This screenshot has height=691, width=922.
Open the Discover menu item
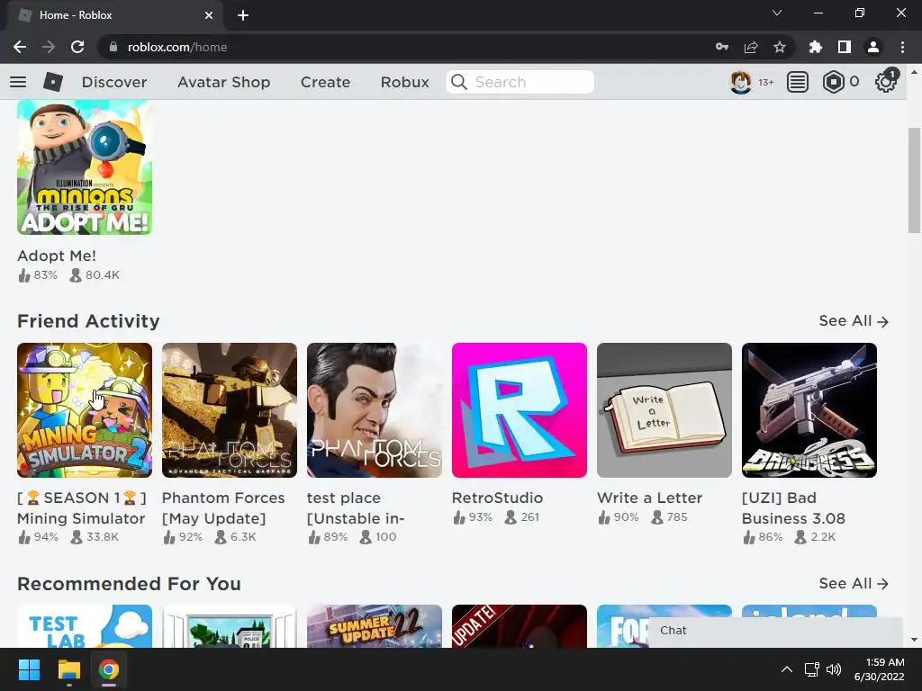[114, 82]
